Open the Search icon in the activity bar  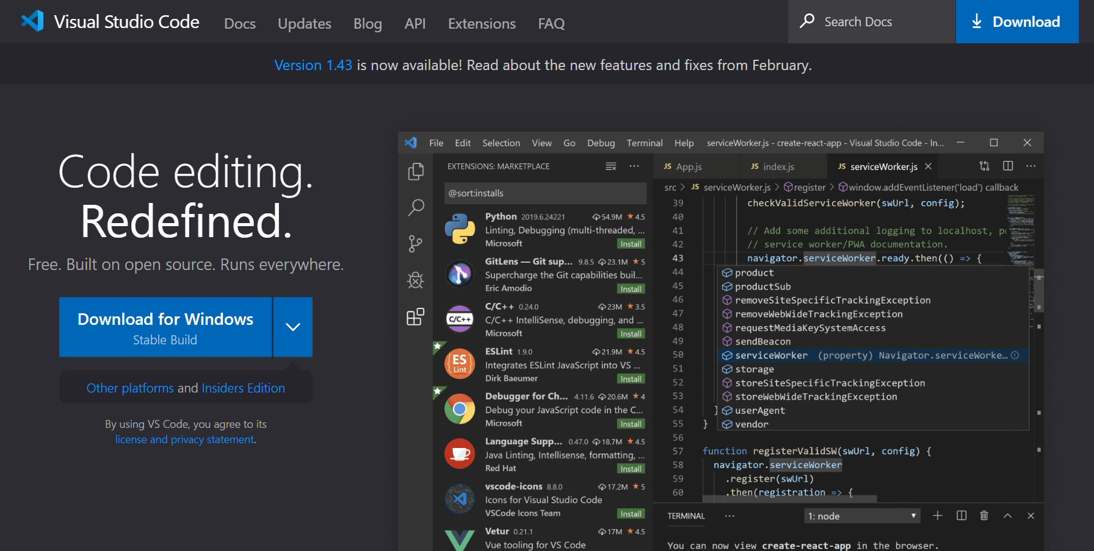tap(416, 208)
